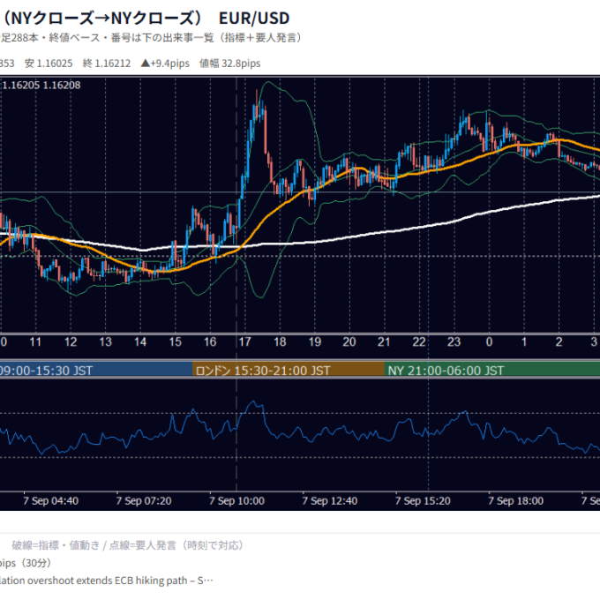The width and height of the screenshot is (600, 600).
Task: Click the 7 Sep 04:40 time label
Action: pos(50,501)
